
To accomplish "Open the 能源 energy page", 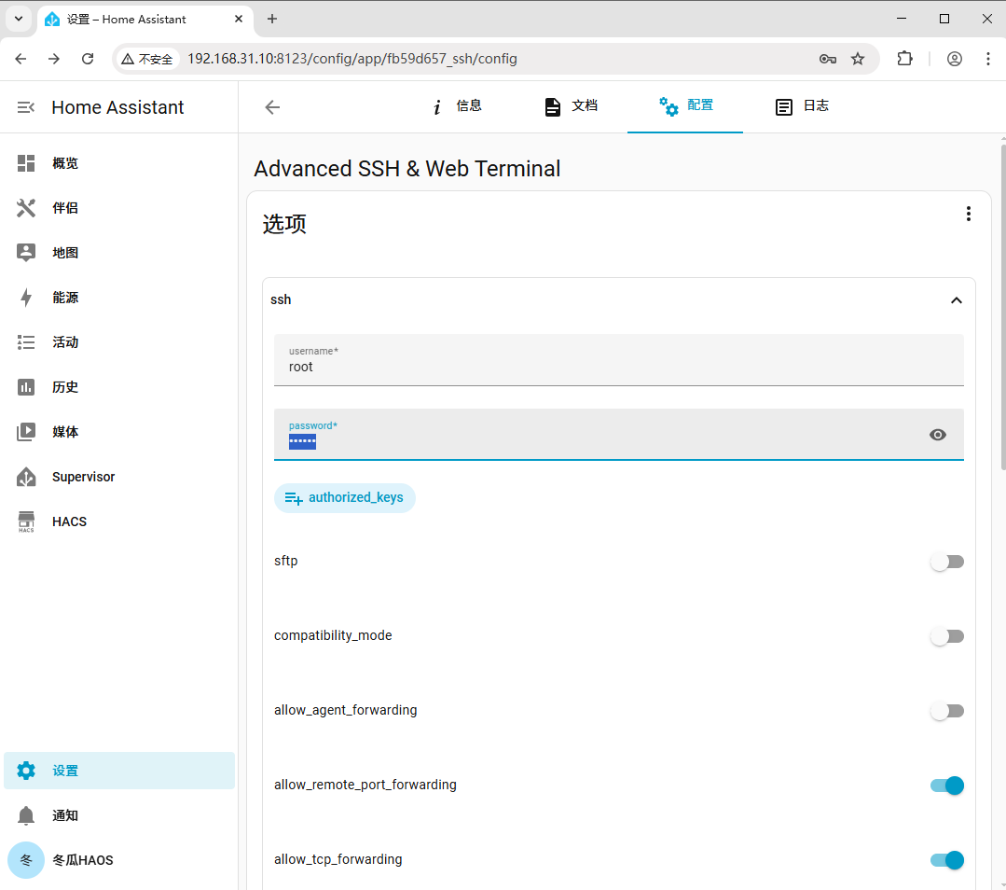I will [118, 298].
